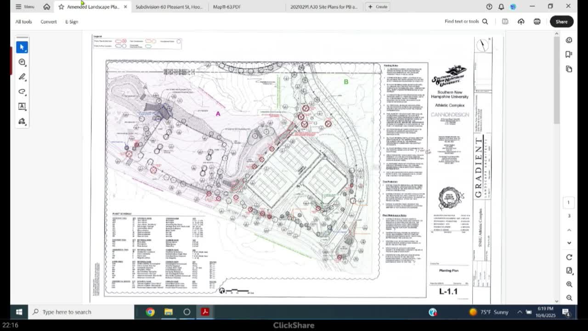Select the highlighter draw tool
Viewport: 588px width, 331px height.
[22, 77]
